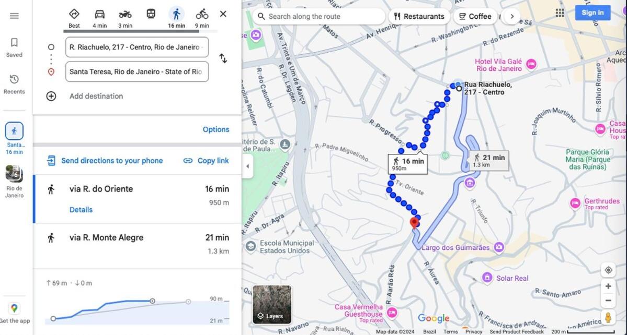
Task: Collapse the side panel arrow
Action: (x=247, y=166)
